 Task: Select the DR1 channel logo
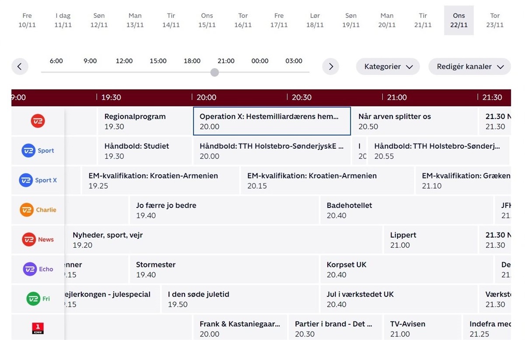(x=38, y=328)
